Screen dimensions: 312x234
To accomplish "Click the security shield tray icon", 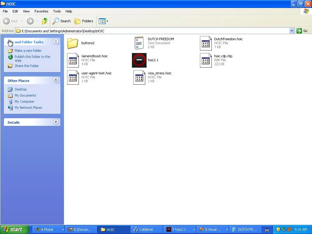I will (278, 229).
